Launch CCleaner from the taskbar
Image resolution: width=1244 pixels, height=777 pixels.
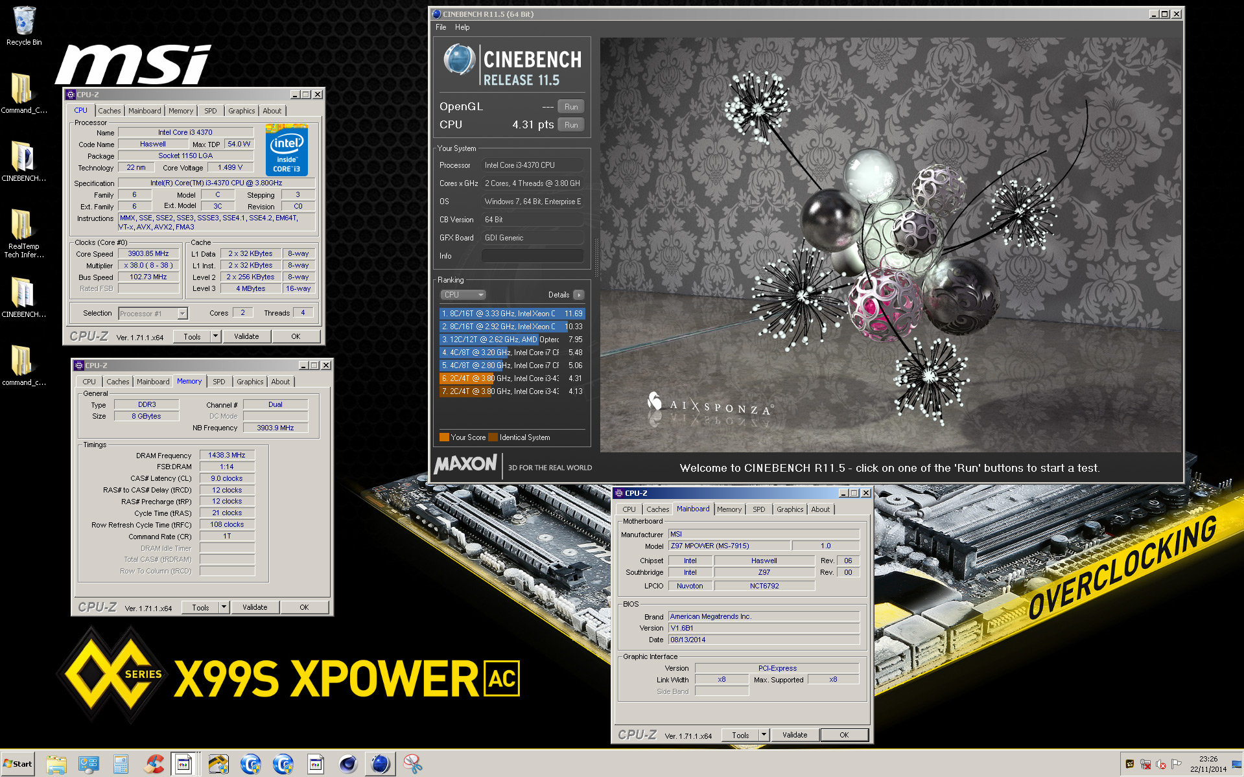pyautogui.click(x=154, y=764)
